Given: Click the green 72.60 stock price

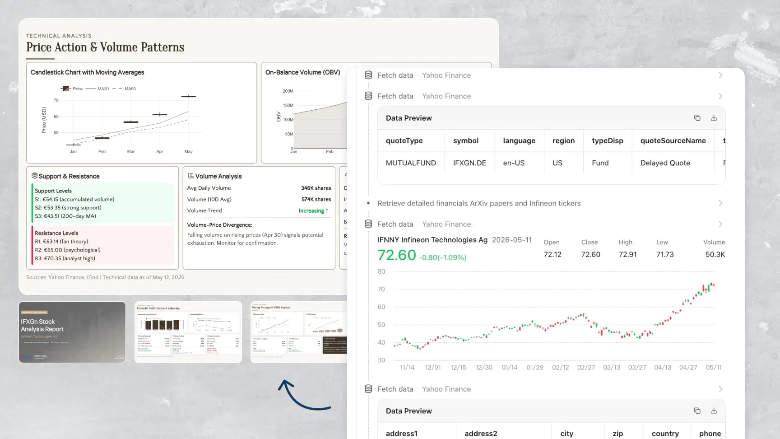Looking at the screenshot, I should pyautogui.click(x=397, y=255).
